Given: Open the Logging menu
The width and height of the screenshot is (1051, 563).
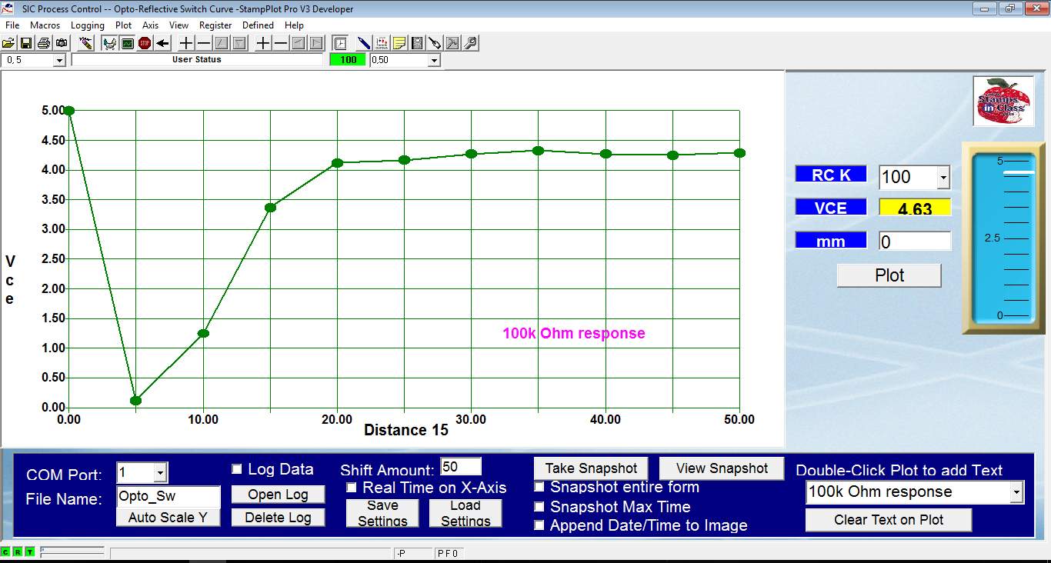Looking at the screenshot, I should pyautogui.click(x=88, y=25).
